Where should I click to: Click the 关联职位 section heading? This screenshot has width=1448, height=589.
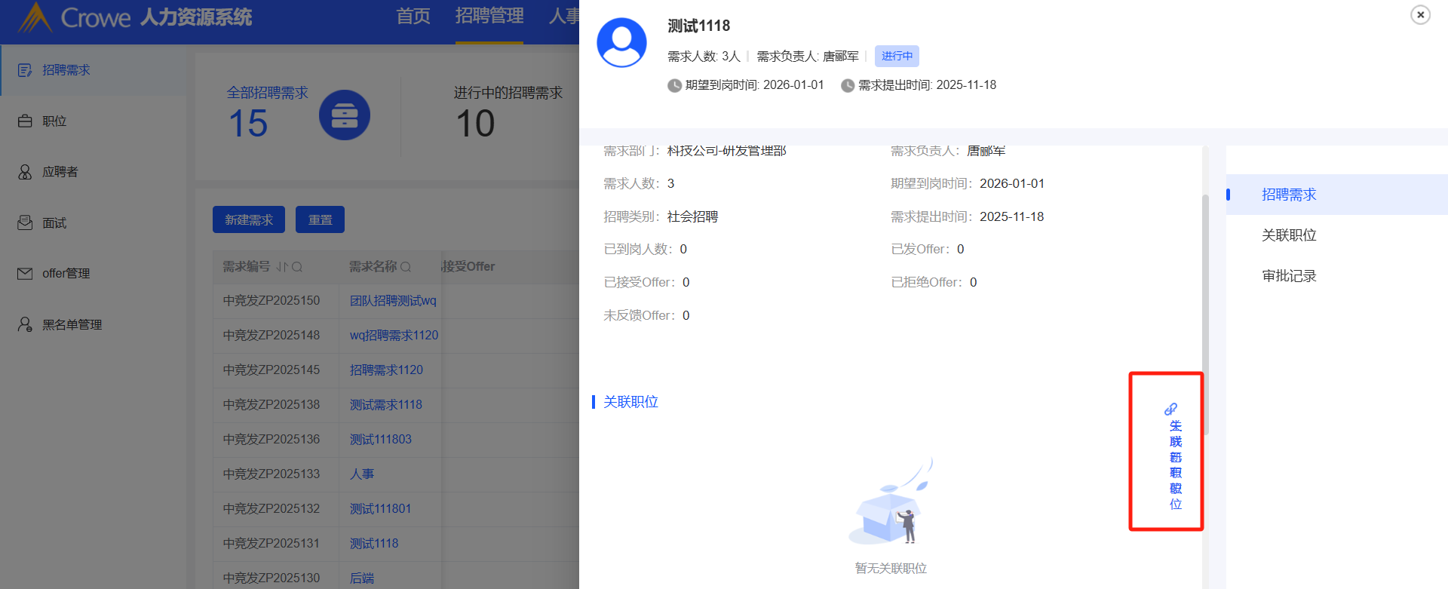click(x=630, y=402)
